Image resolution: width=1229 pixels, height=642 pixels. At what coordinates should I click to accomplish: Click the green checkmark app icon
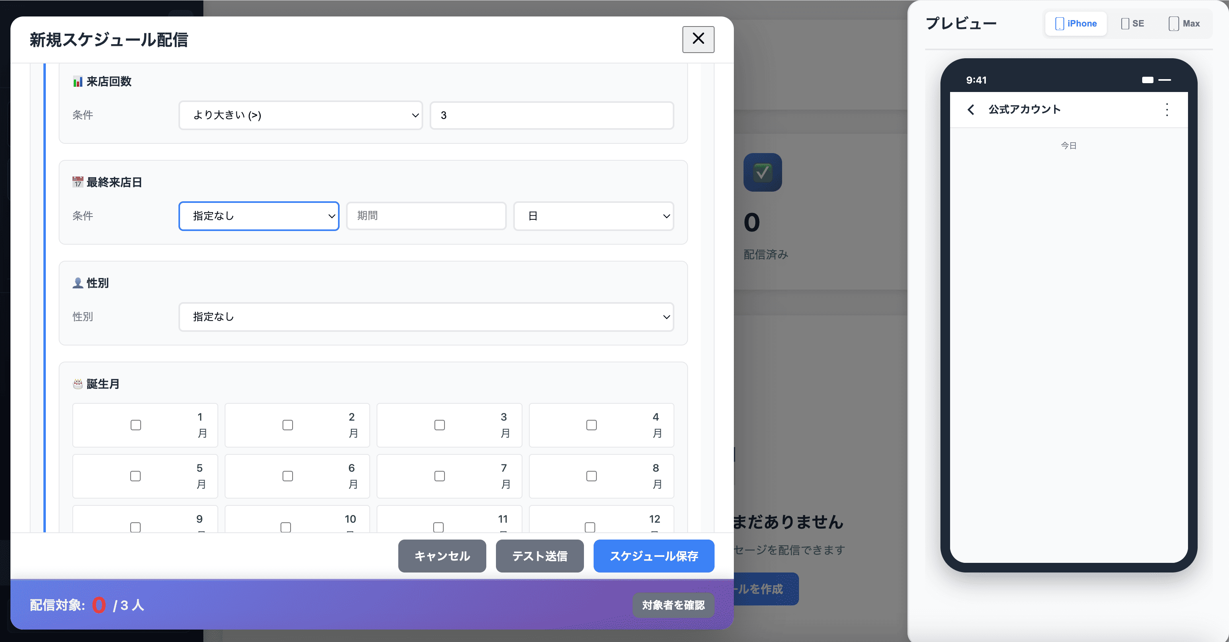[762, 172]
